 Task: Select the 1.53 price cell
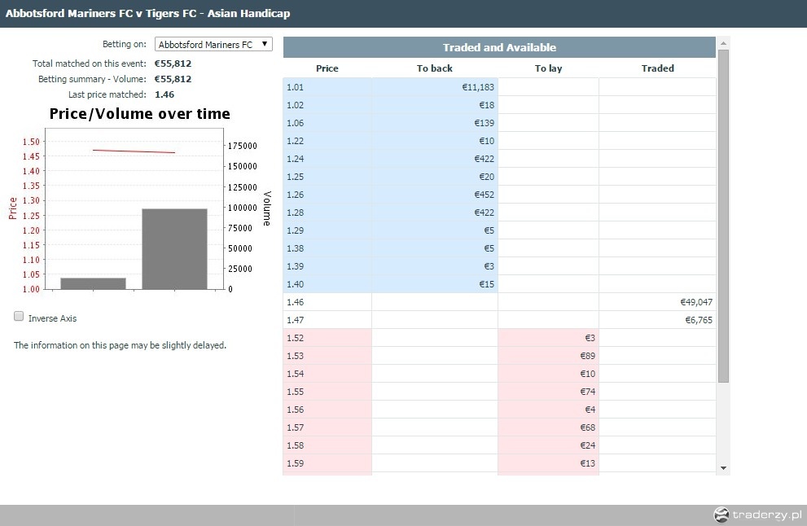tap(327, 356)
